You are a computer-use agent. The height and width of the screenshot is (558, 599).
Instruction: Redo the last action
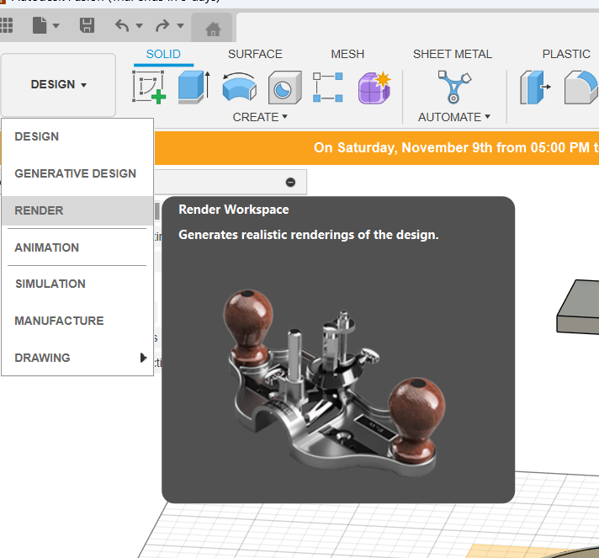[x=162, y=25]
